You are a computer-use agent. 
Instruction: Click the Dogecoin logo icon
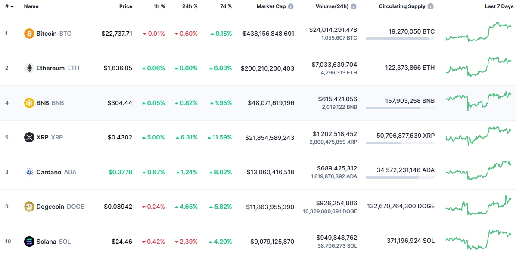tap(29, 207)
